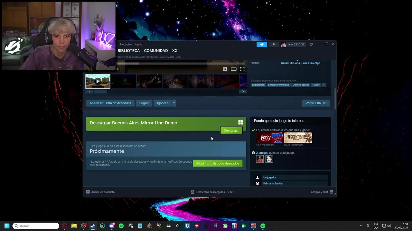Click the plus icon beside Añadir un producto
This screenshot has height=231, width=412.
(x=88, y=192)
